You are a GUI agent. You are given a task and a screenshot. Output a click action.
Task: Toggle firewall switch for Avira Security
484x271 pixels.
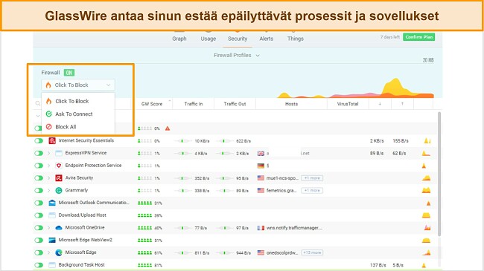39,178
